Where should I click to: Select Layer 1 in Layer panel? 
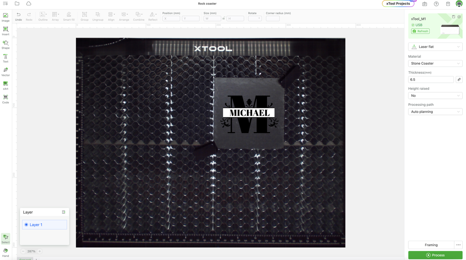[44, 225]
